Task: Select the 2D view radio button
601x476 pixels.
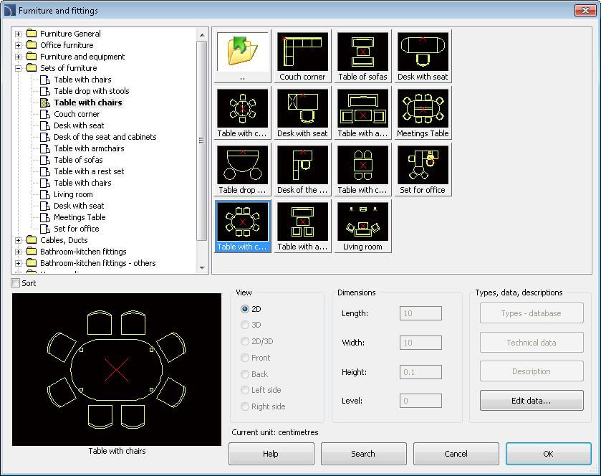Action: tap(246, 309)
